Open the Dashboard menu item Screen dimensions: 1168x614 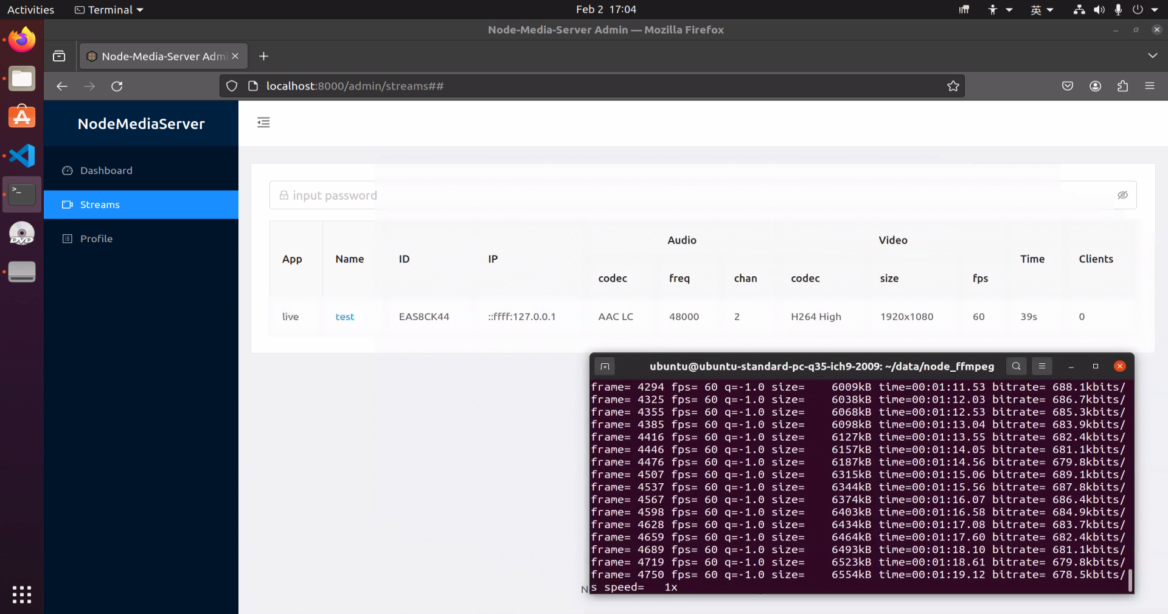click(141, 170)
